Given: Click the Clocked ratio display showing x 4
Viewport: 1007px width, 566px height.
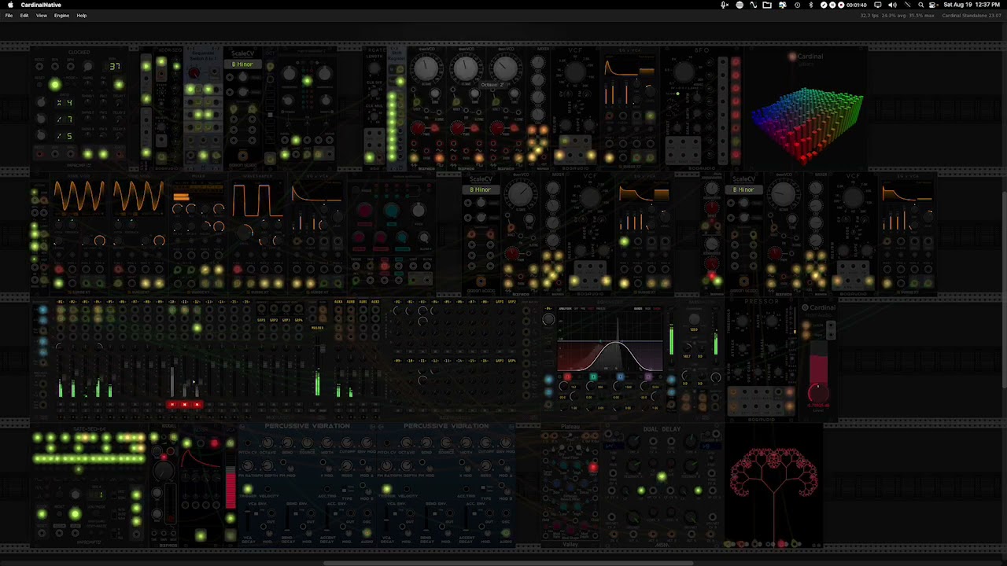Looking at the screenshot, I should (64, 102).
